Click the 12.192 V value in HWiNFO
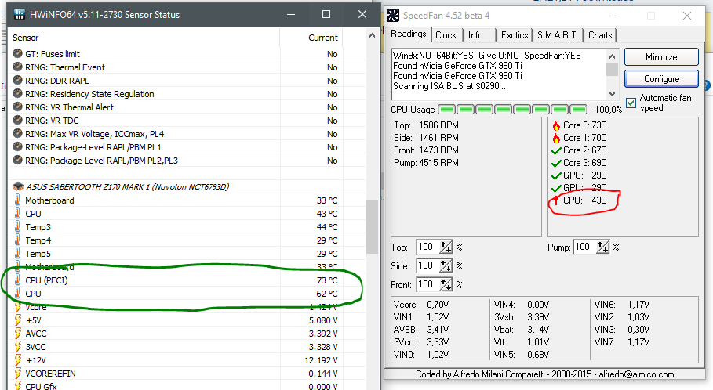This screenshot has width=713, height=390. pyautogui.click(x=321, y=360)
